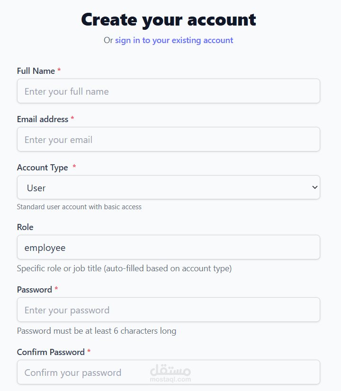Screen dimensions: 341x391
Task: Focus the "Enter your full name" field
Action: 168,91
